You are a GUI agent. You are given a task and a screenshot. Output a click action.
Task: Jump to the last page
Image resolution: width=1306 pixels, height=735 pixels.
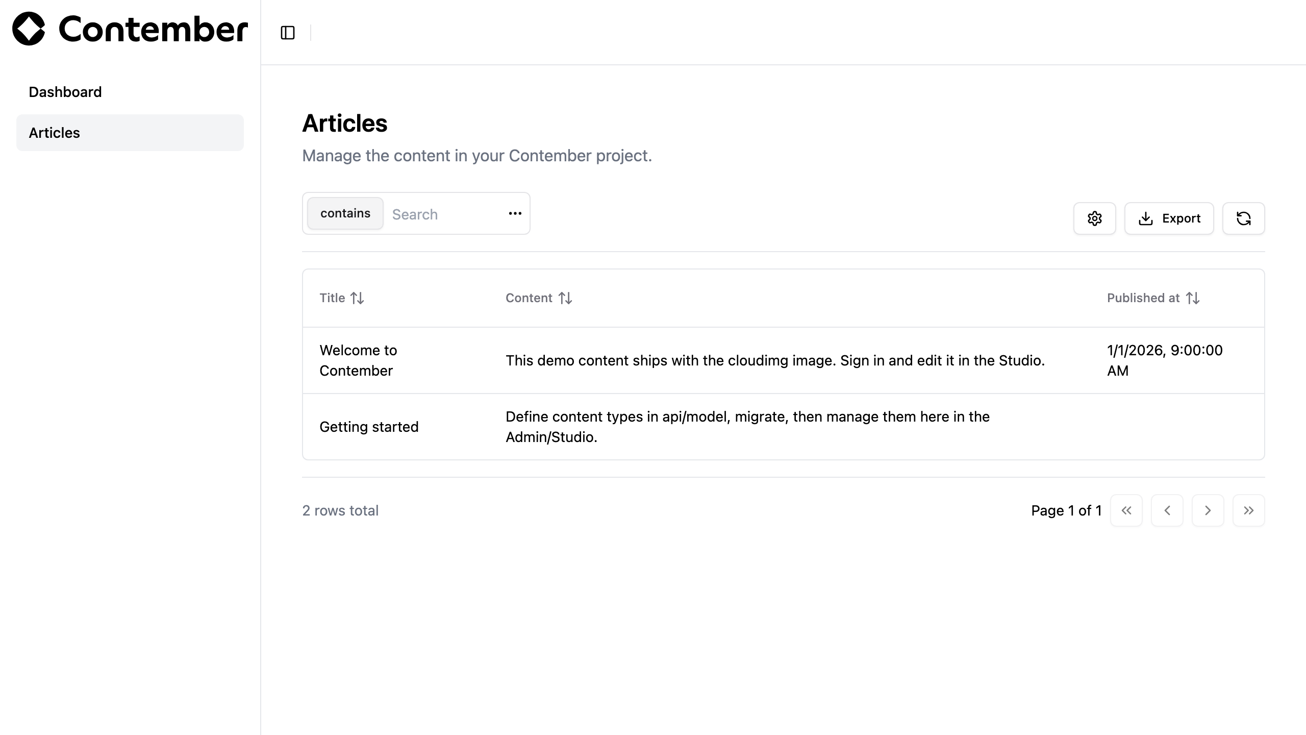1249,510
